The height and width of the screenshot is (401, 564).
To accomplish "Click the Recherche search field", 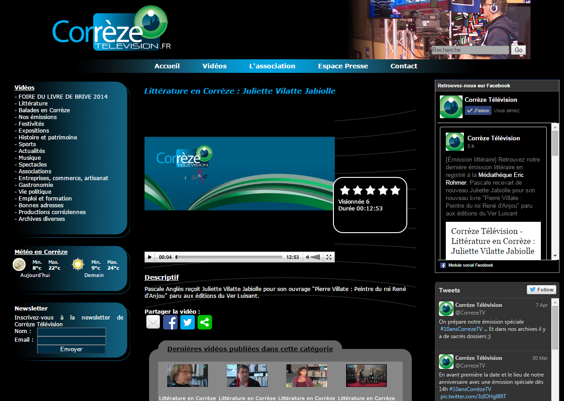I will pos(470,50).
